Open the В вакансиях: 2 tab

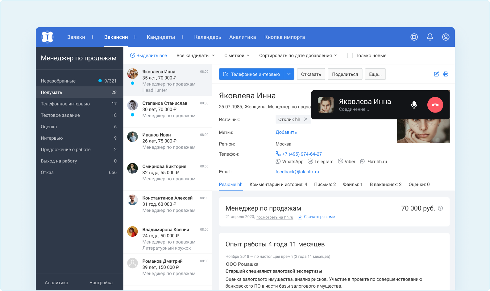[386, 184]
